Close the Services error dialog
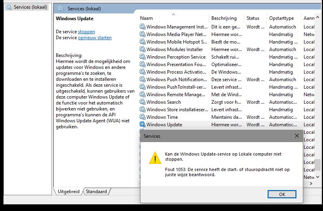The width and height of the screenshot is (323, 211). pyautogui.click(x=296, y=136)
